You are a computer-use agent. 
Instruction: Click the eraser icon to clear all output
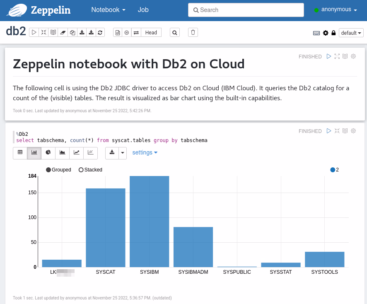[63, 32]
